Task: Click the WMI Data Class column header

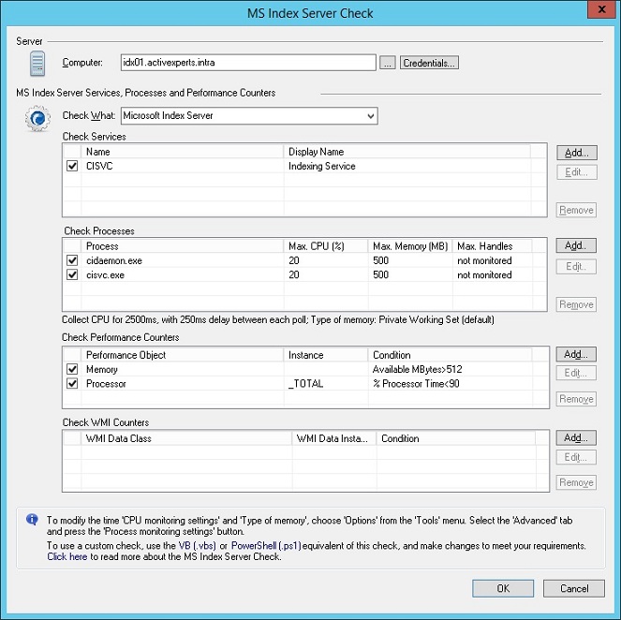Action: click(186, 438)
